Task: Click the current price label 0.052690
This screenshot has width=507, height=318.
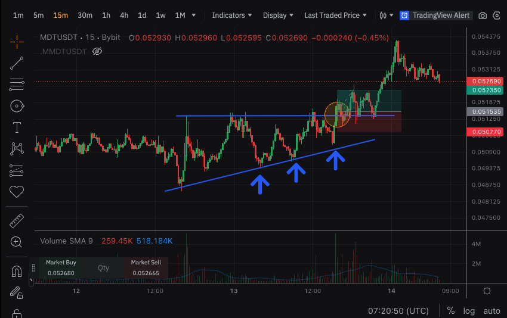Action: tap(485, 82)
